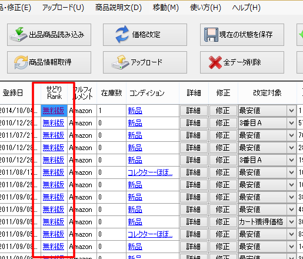This screenshot has height=259, width=303.
Task: Open the 使い方(H) menu
Action: [205, 8]
